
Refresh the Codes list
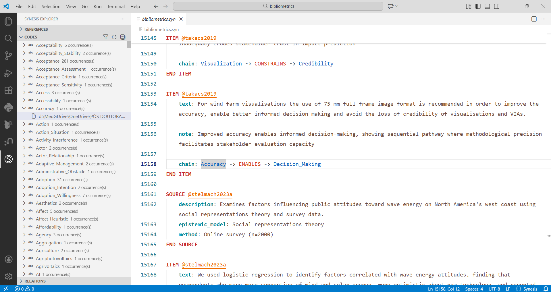(x=114, y=37)
